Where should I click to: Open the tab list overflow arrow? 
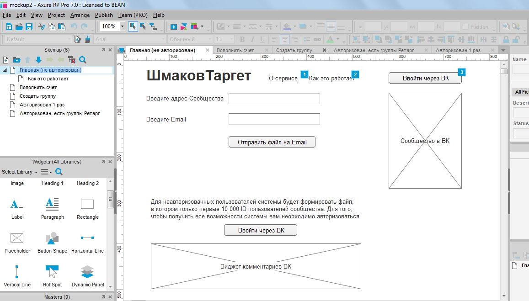[x=503, y=50]
